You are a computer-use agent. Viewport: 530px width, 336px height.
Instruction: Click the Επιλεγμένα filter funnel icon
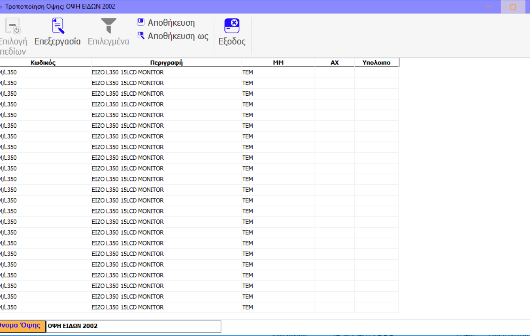point(108,26)
